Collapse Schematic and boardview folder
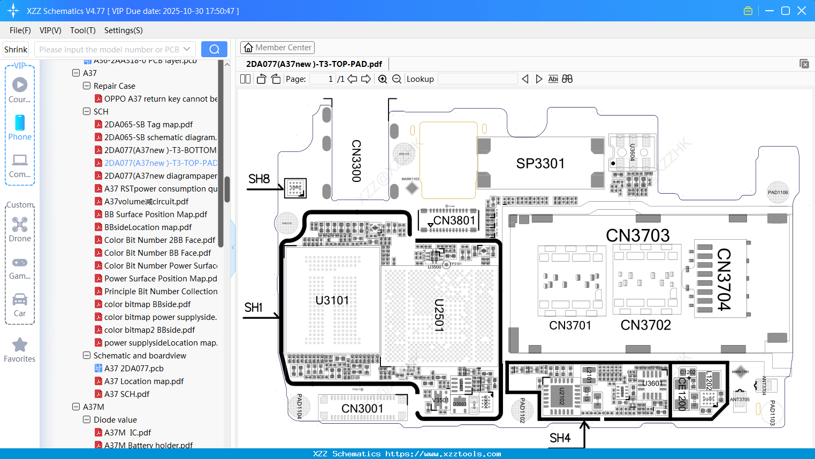Viewport: 815px width, 459px height. click(87, 355)
